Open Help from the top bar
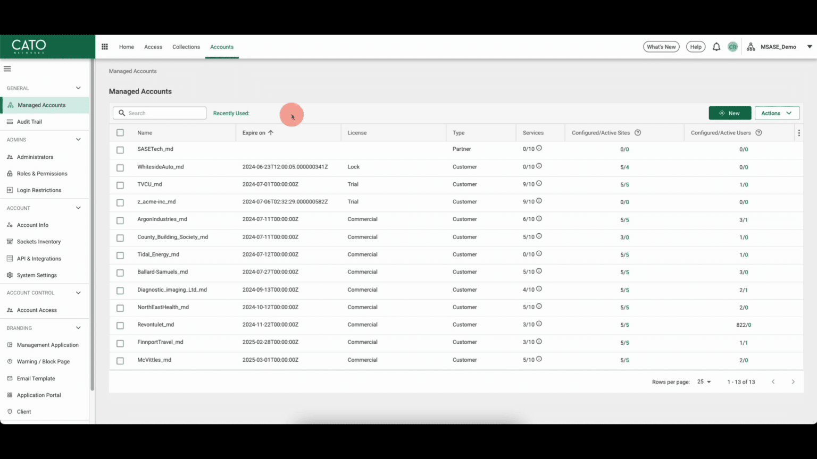This screenshot has height=459, width=817. [x=695, y=47]
